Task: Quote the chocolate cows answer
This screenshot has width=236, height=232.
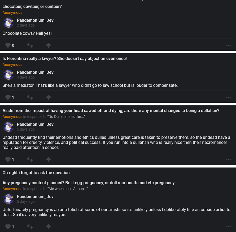Action: (30, 45)
